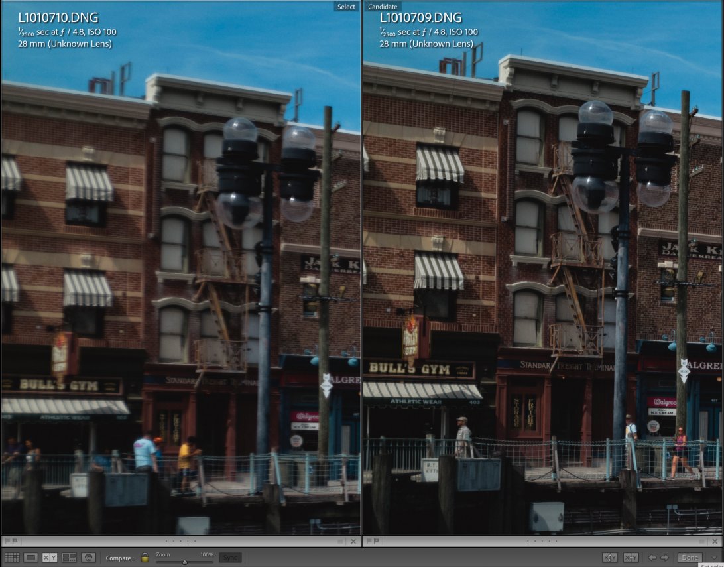Click the Zoom slider handle
Screen dimensions: 724x567
point(184,562)
